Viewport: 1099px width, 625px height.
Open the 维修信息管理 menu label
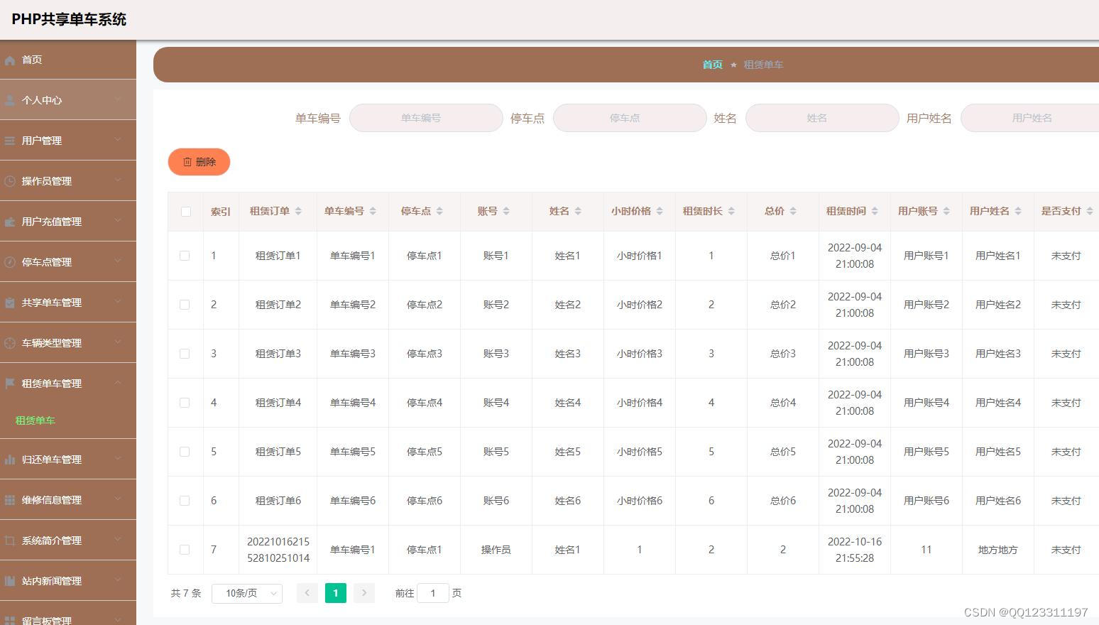pos(52,500)
